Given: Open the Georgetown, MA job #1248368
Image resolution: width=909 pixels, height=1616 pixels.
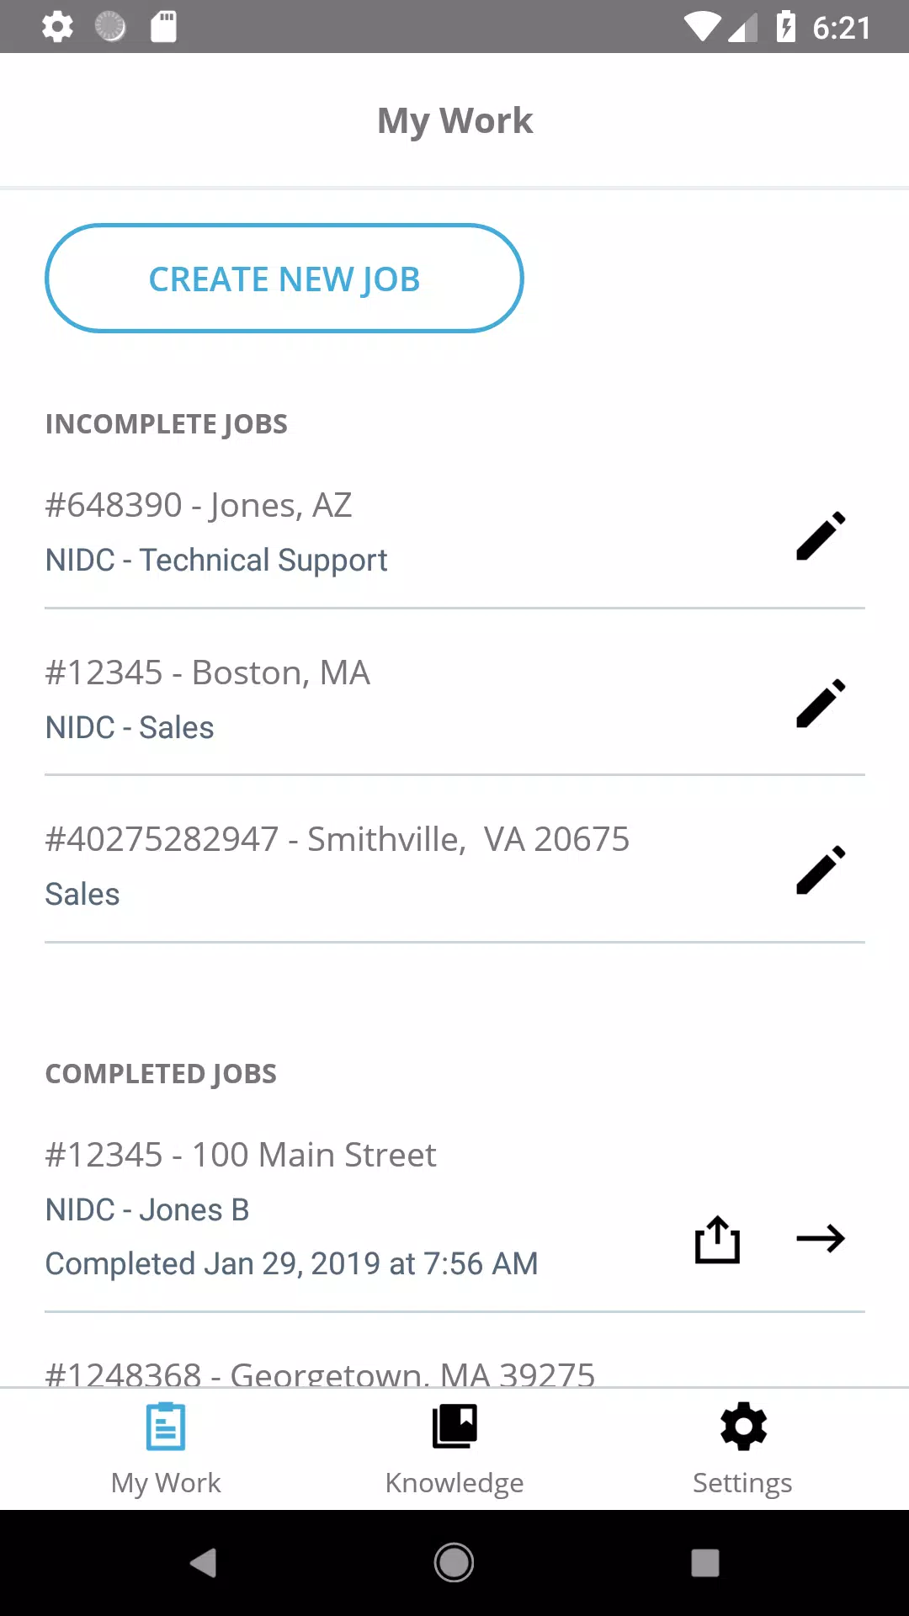Looking at the screenshot, I should pos(320,1374).
